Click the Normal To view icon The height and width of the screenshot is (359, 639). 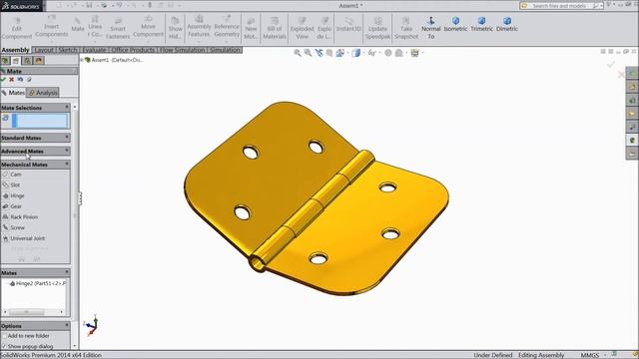click(430, 28)
